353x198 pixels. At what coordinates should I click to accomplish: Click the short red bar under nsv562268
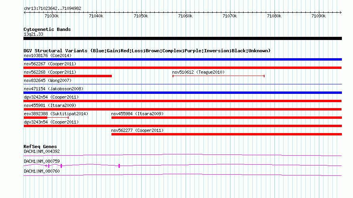(67, 76)
